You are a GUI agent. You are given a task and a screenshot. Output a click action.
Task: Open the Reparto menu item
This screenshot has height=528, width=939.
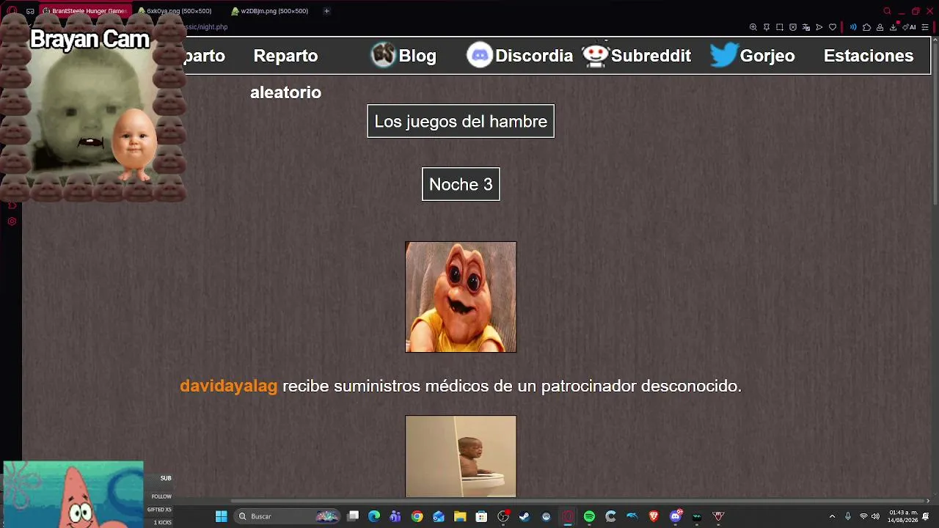pyautogui.click(x=285, y=56)
